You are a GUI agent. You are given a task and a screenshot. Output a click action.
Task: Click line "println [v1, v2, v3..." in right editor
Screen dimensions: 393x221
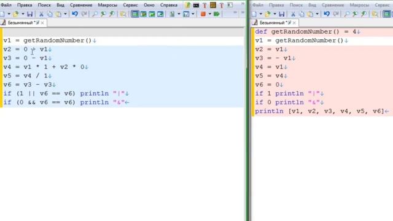(x=322, y=111)
